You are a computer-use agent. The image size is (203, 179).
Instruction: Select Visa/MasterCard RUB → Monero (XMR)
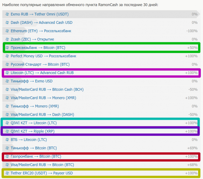click(x=43, y=98)
